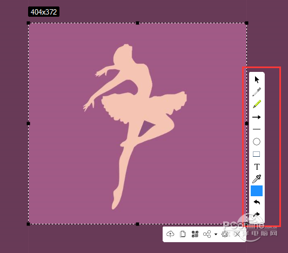Activate the text T tool
The height and width of the screenshot is (253, 288).
[x=257, y=167]
